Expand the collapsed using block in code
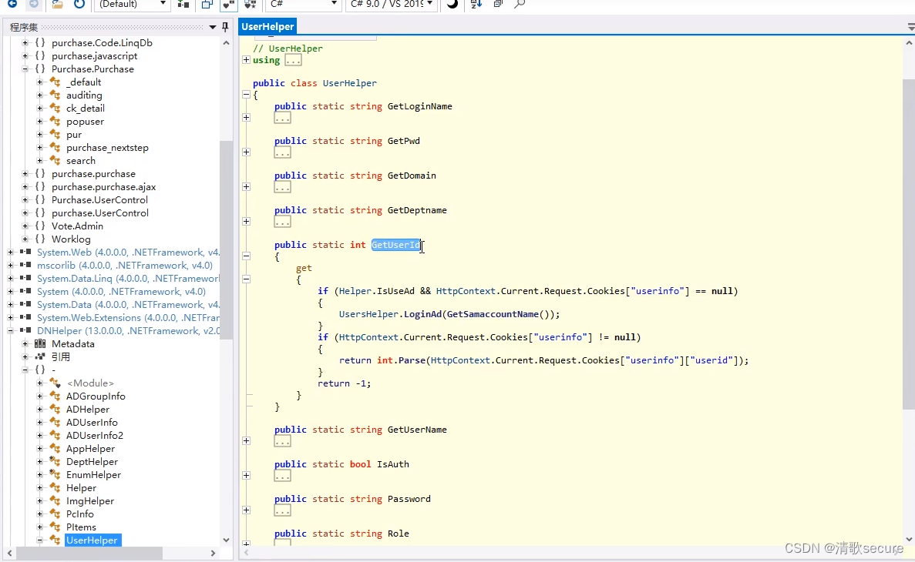The width and height of the screenshot is (915, 562). (x=246, y=60)
